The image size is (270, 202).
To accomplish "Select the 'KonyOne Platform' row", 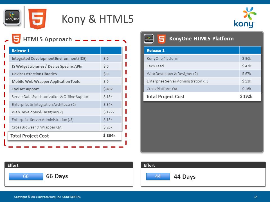I will pyautogui.click(x=202, y=58).
